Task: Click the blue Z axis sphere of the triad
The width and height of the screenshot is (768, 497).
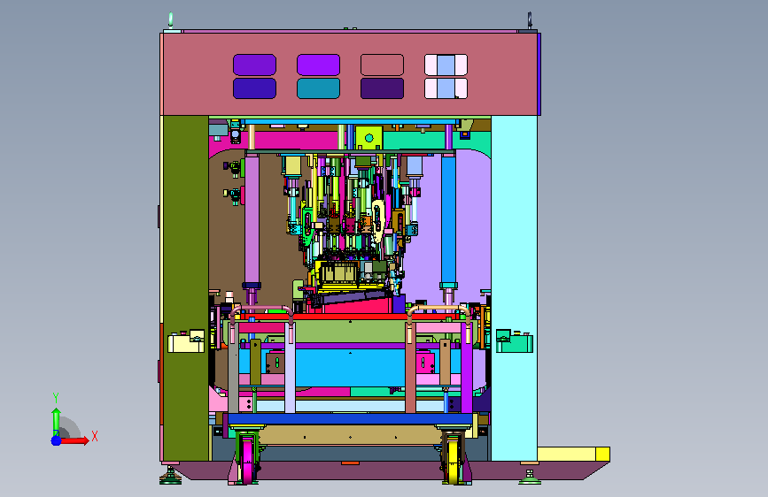Action: click(57, 440)
